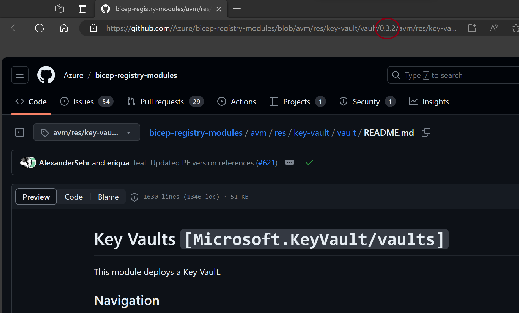Close the bicep-registry-modules browser tab
The image size is (519, 313).
(x=219, y=9)
